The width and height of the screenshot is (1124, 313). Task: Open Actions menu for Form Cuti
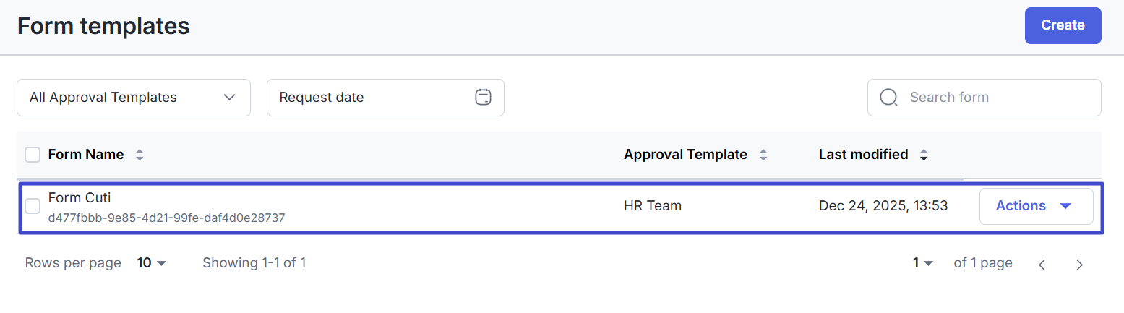[x=1035, y=206]
